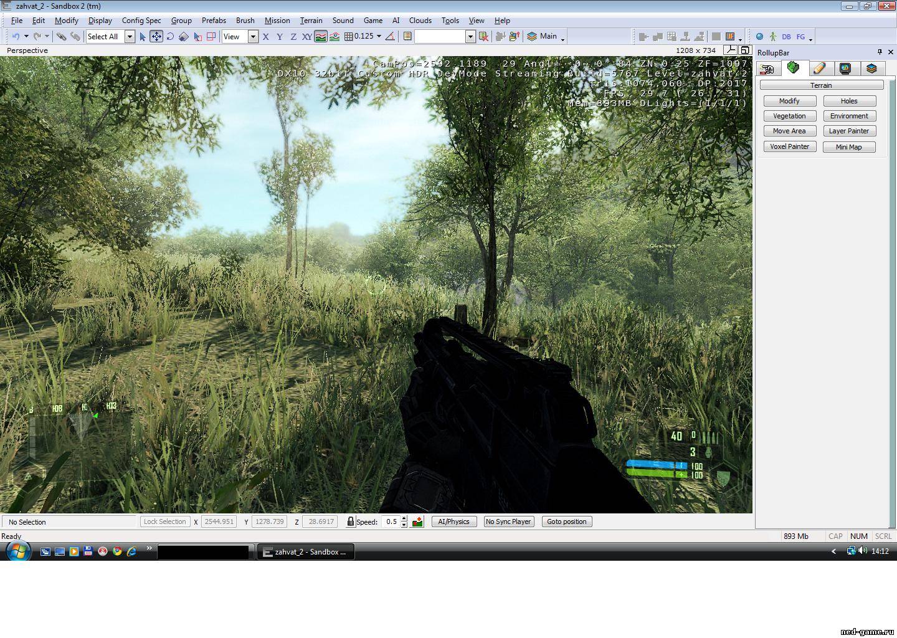Open the Vegetation panel

click(x=789, y=116)
